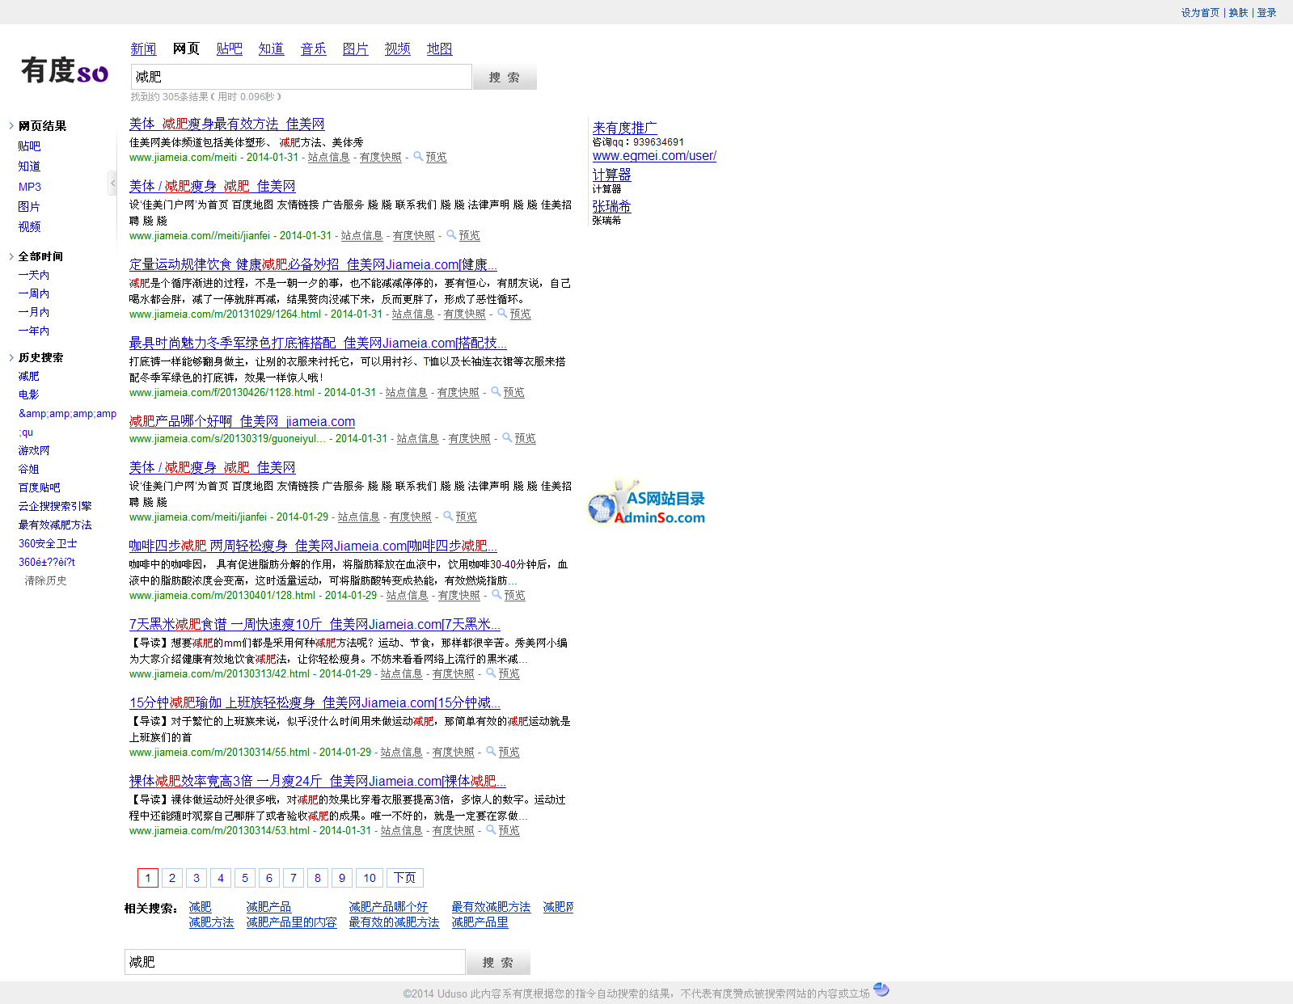Switch to the 新闻 tab
1293x1004 pixels.
(x=143, y=49)
